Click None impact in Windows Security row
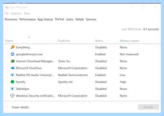The height and width of the screenshot is (116, 164). point(123,96)
